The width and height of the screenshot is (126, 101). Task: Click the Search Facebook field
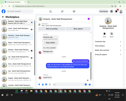tap(20, 11)
